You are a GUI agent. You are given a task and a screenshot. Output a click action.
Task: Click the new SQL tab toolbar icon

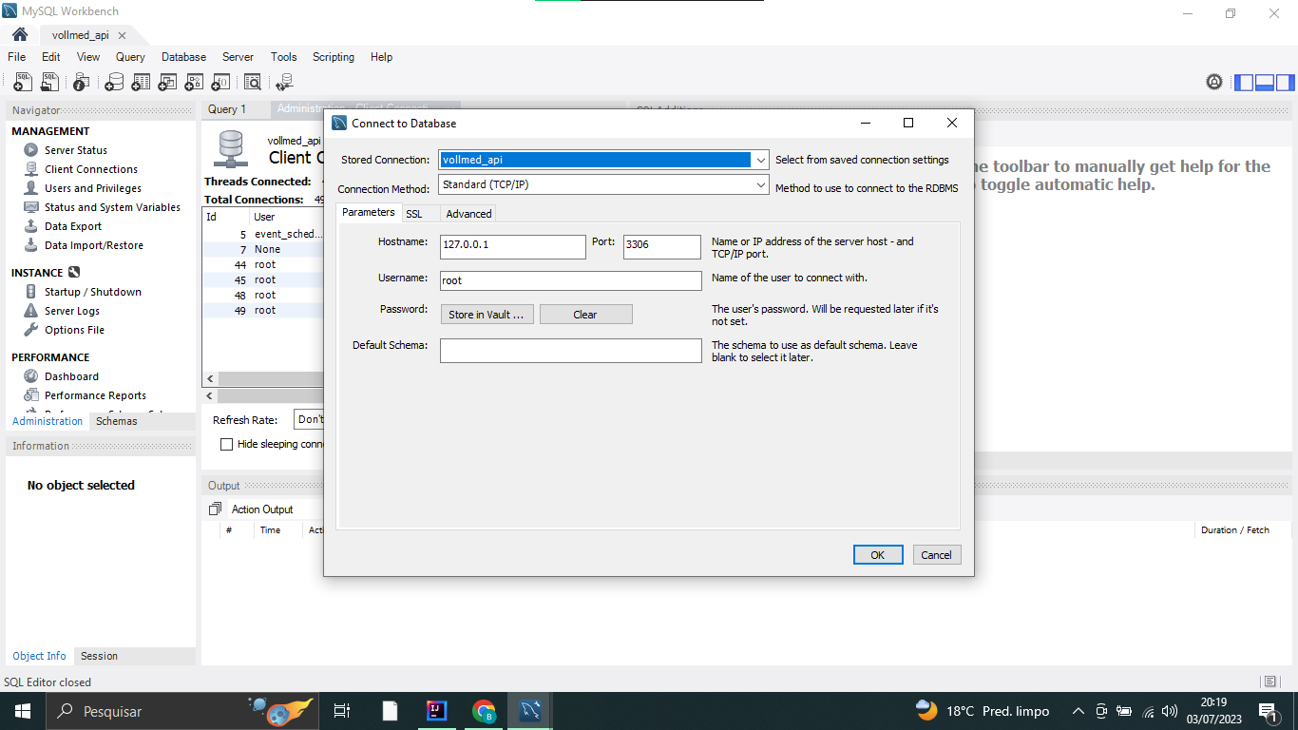[23, 83]
